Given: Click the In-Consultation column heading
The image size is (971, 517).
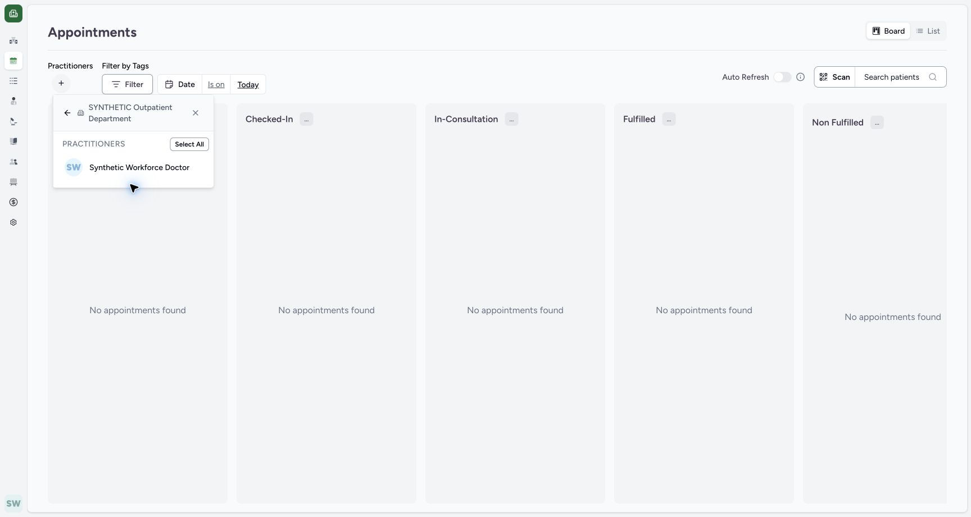Looking at the screenshot, I should click(466, 119).
